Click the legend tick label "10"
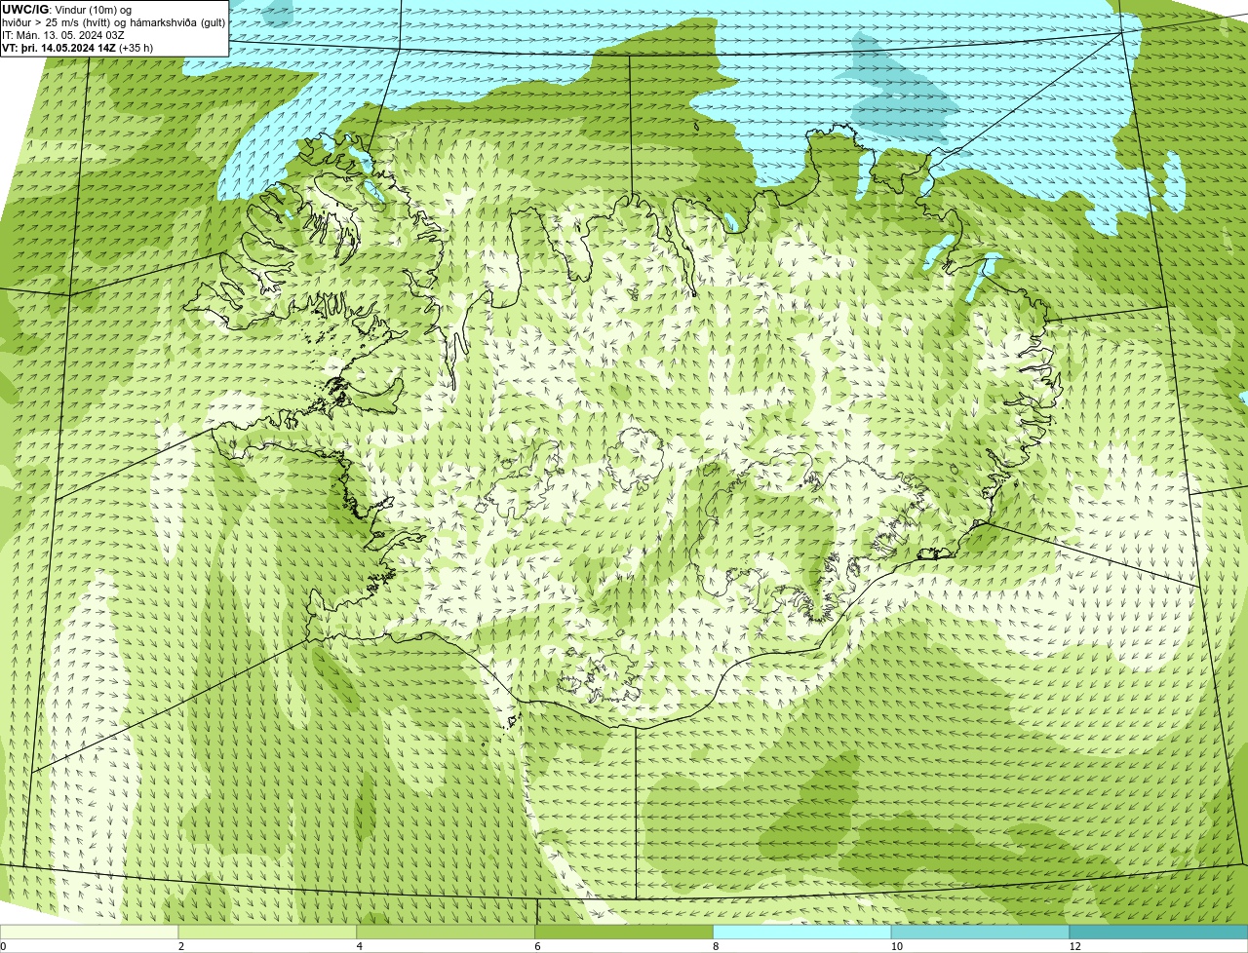The height and width of the screenshot is (953, 1248). coord(895,946)
